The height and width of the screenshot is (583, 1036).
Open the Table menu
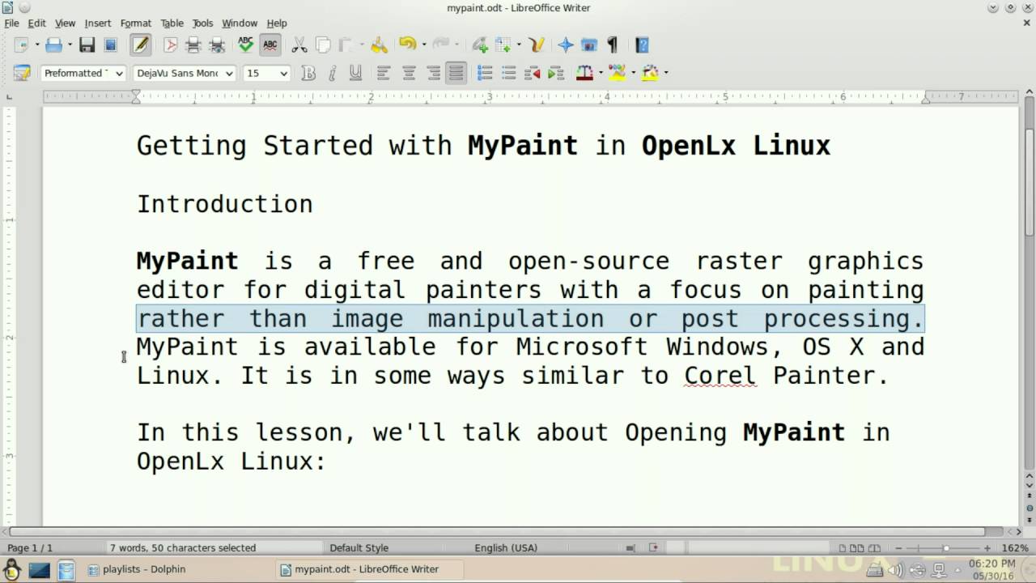(172, 23)
